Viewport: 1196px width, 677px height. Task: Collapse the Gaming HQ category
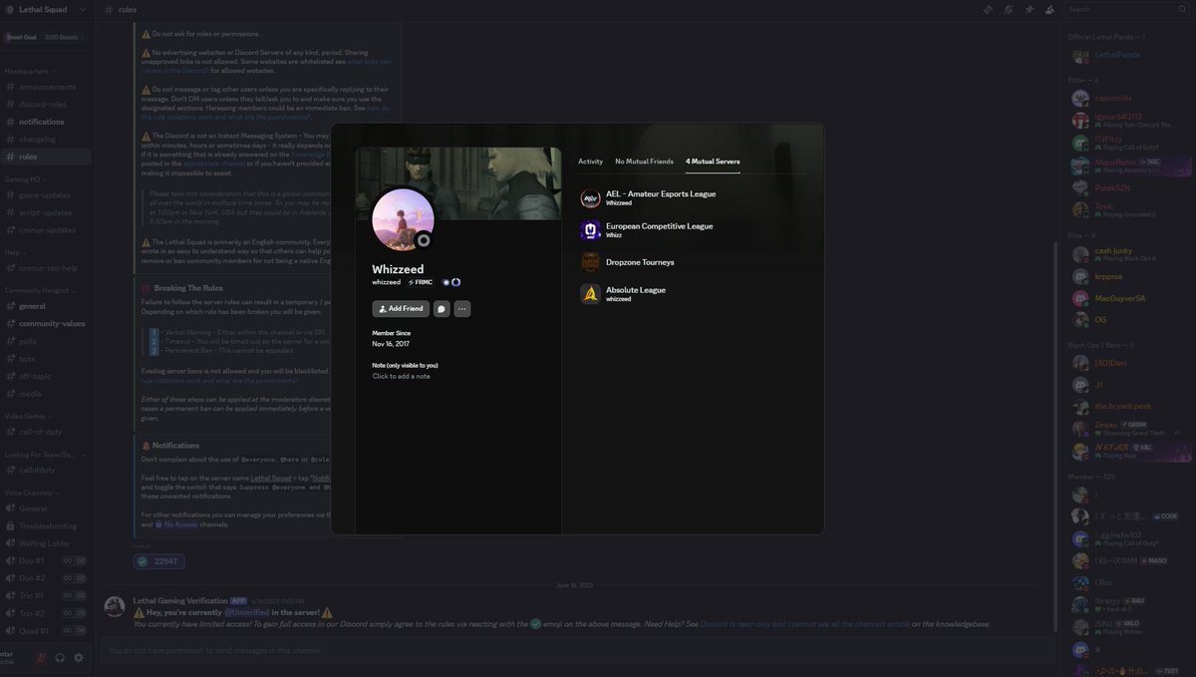(26, 178)
